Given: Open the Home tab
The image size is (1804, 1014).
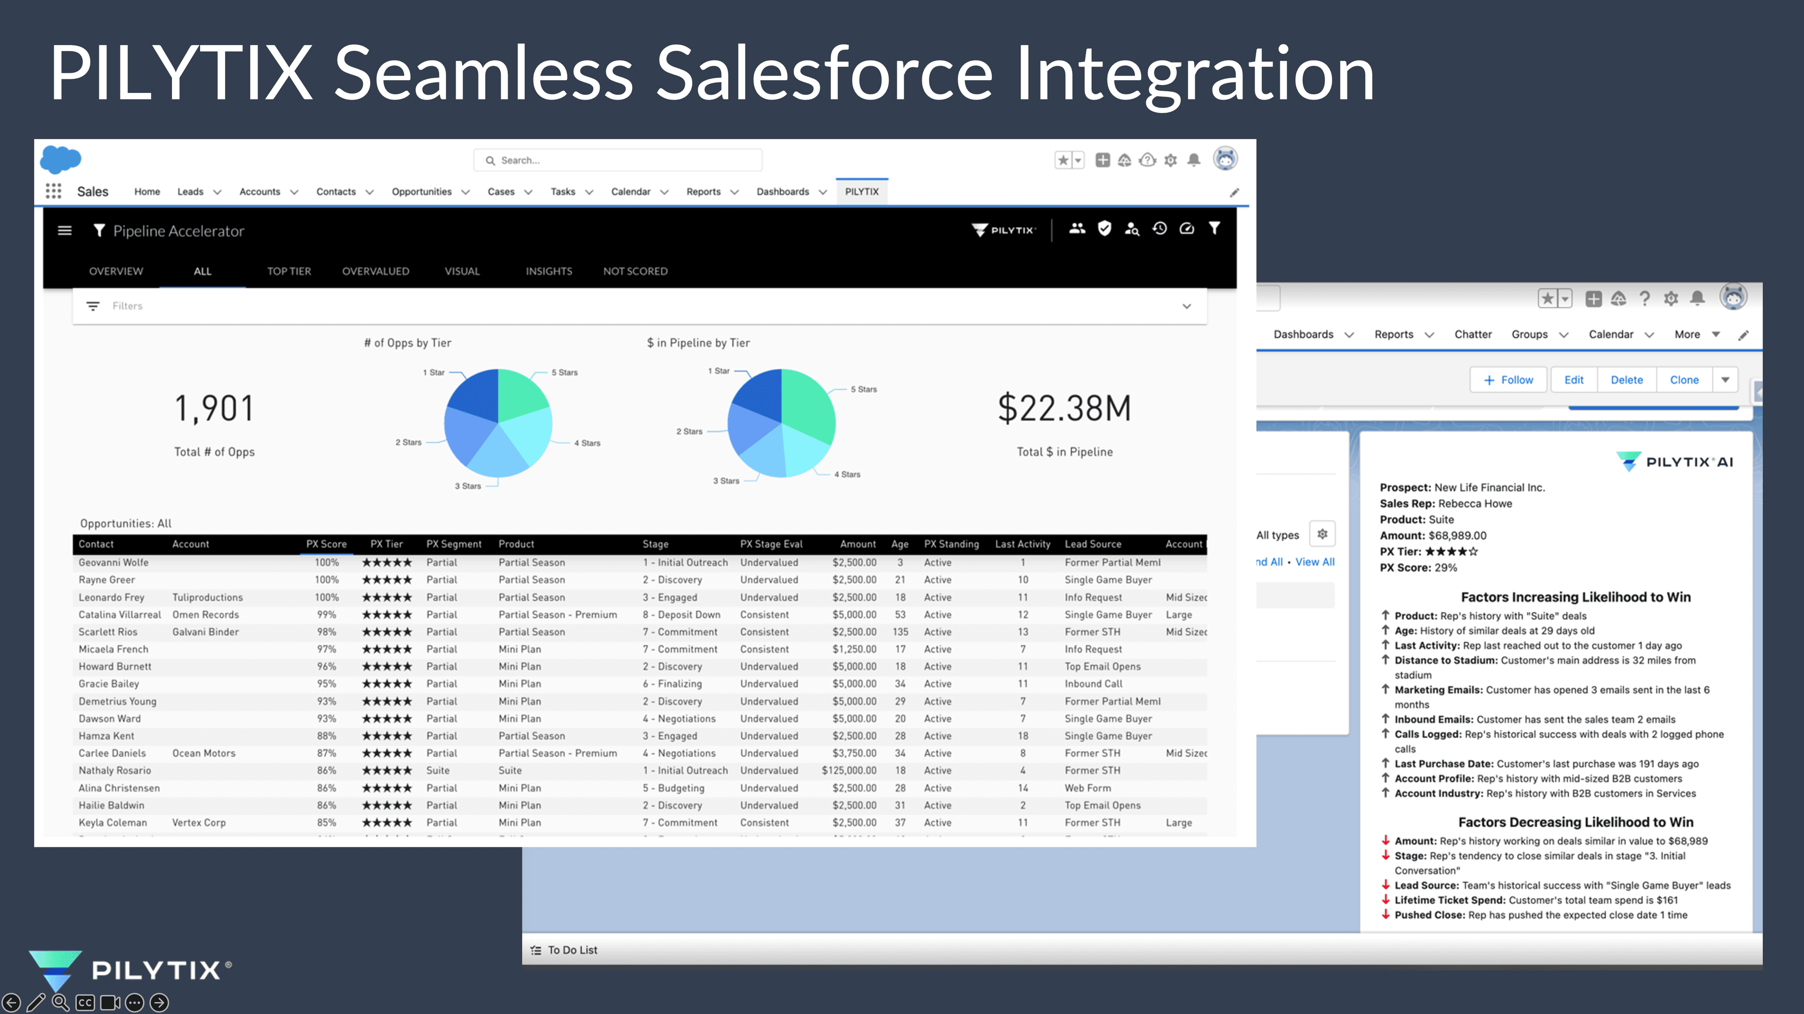Looking at the screenshot, I should click(147, 192).
